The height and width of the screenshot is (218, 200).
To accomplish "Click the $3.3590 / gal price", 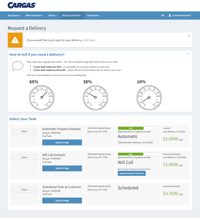I will tap(173, 194).
